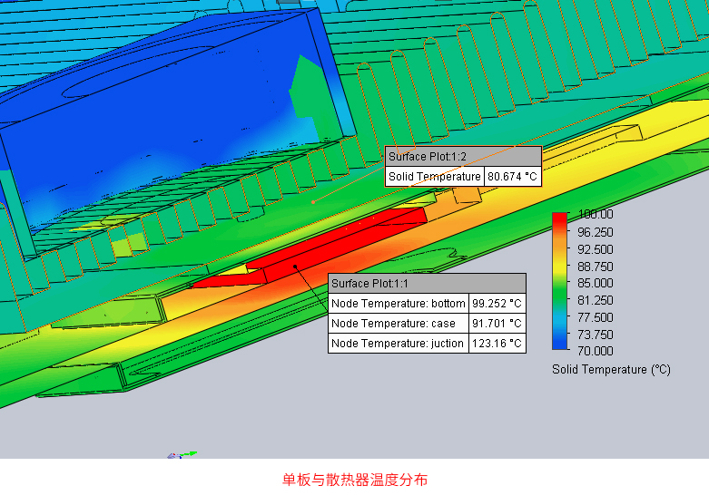Select the blue fan housing block
The height and width of the screenshot is (495, 709).
click(x=163, y=118)
